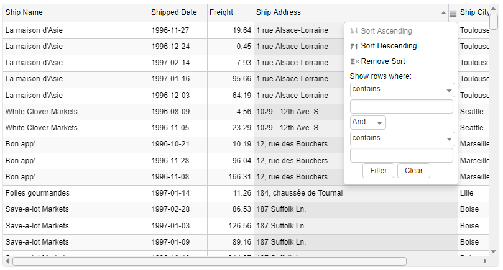Focus the second filter value text box
Screen dimensions: 503x270
402,155
